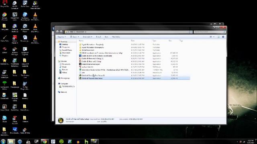Open the Organize dropdown menu

click(x=61, y=37)
